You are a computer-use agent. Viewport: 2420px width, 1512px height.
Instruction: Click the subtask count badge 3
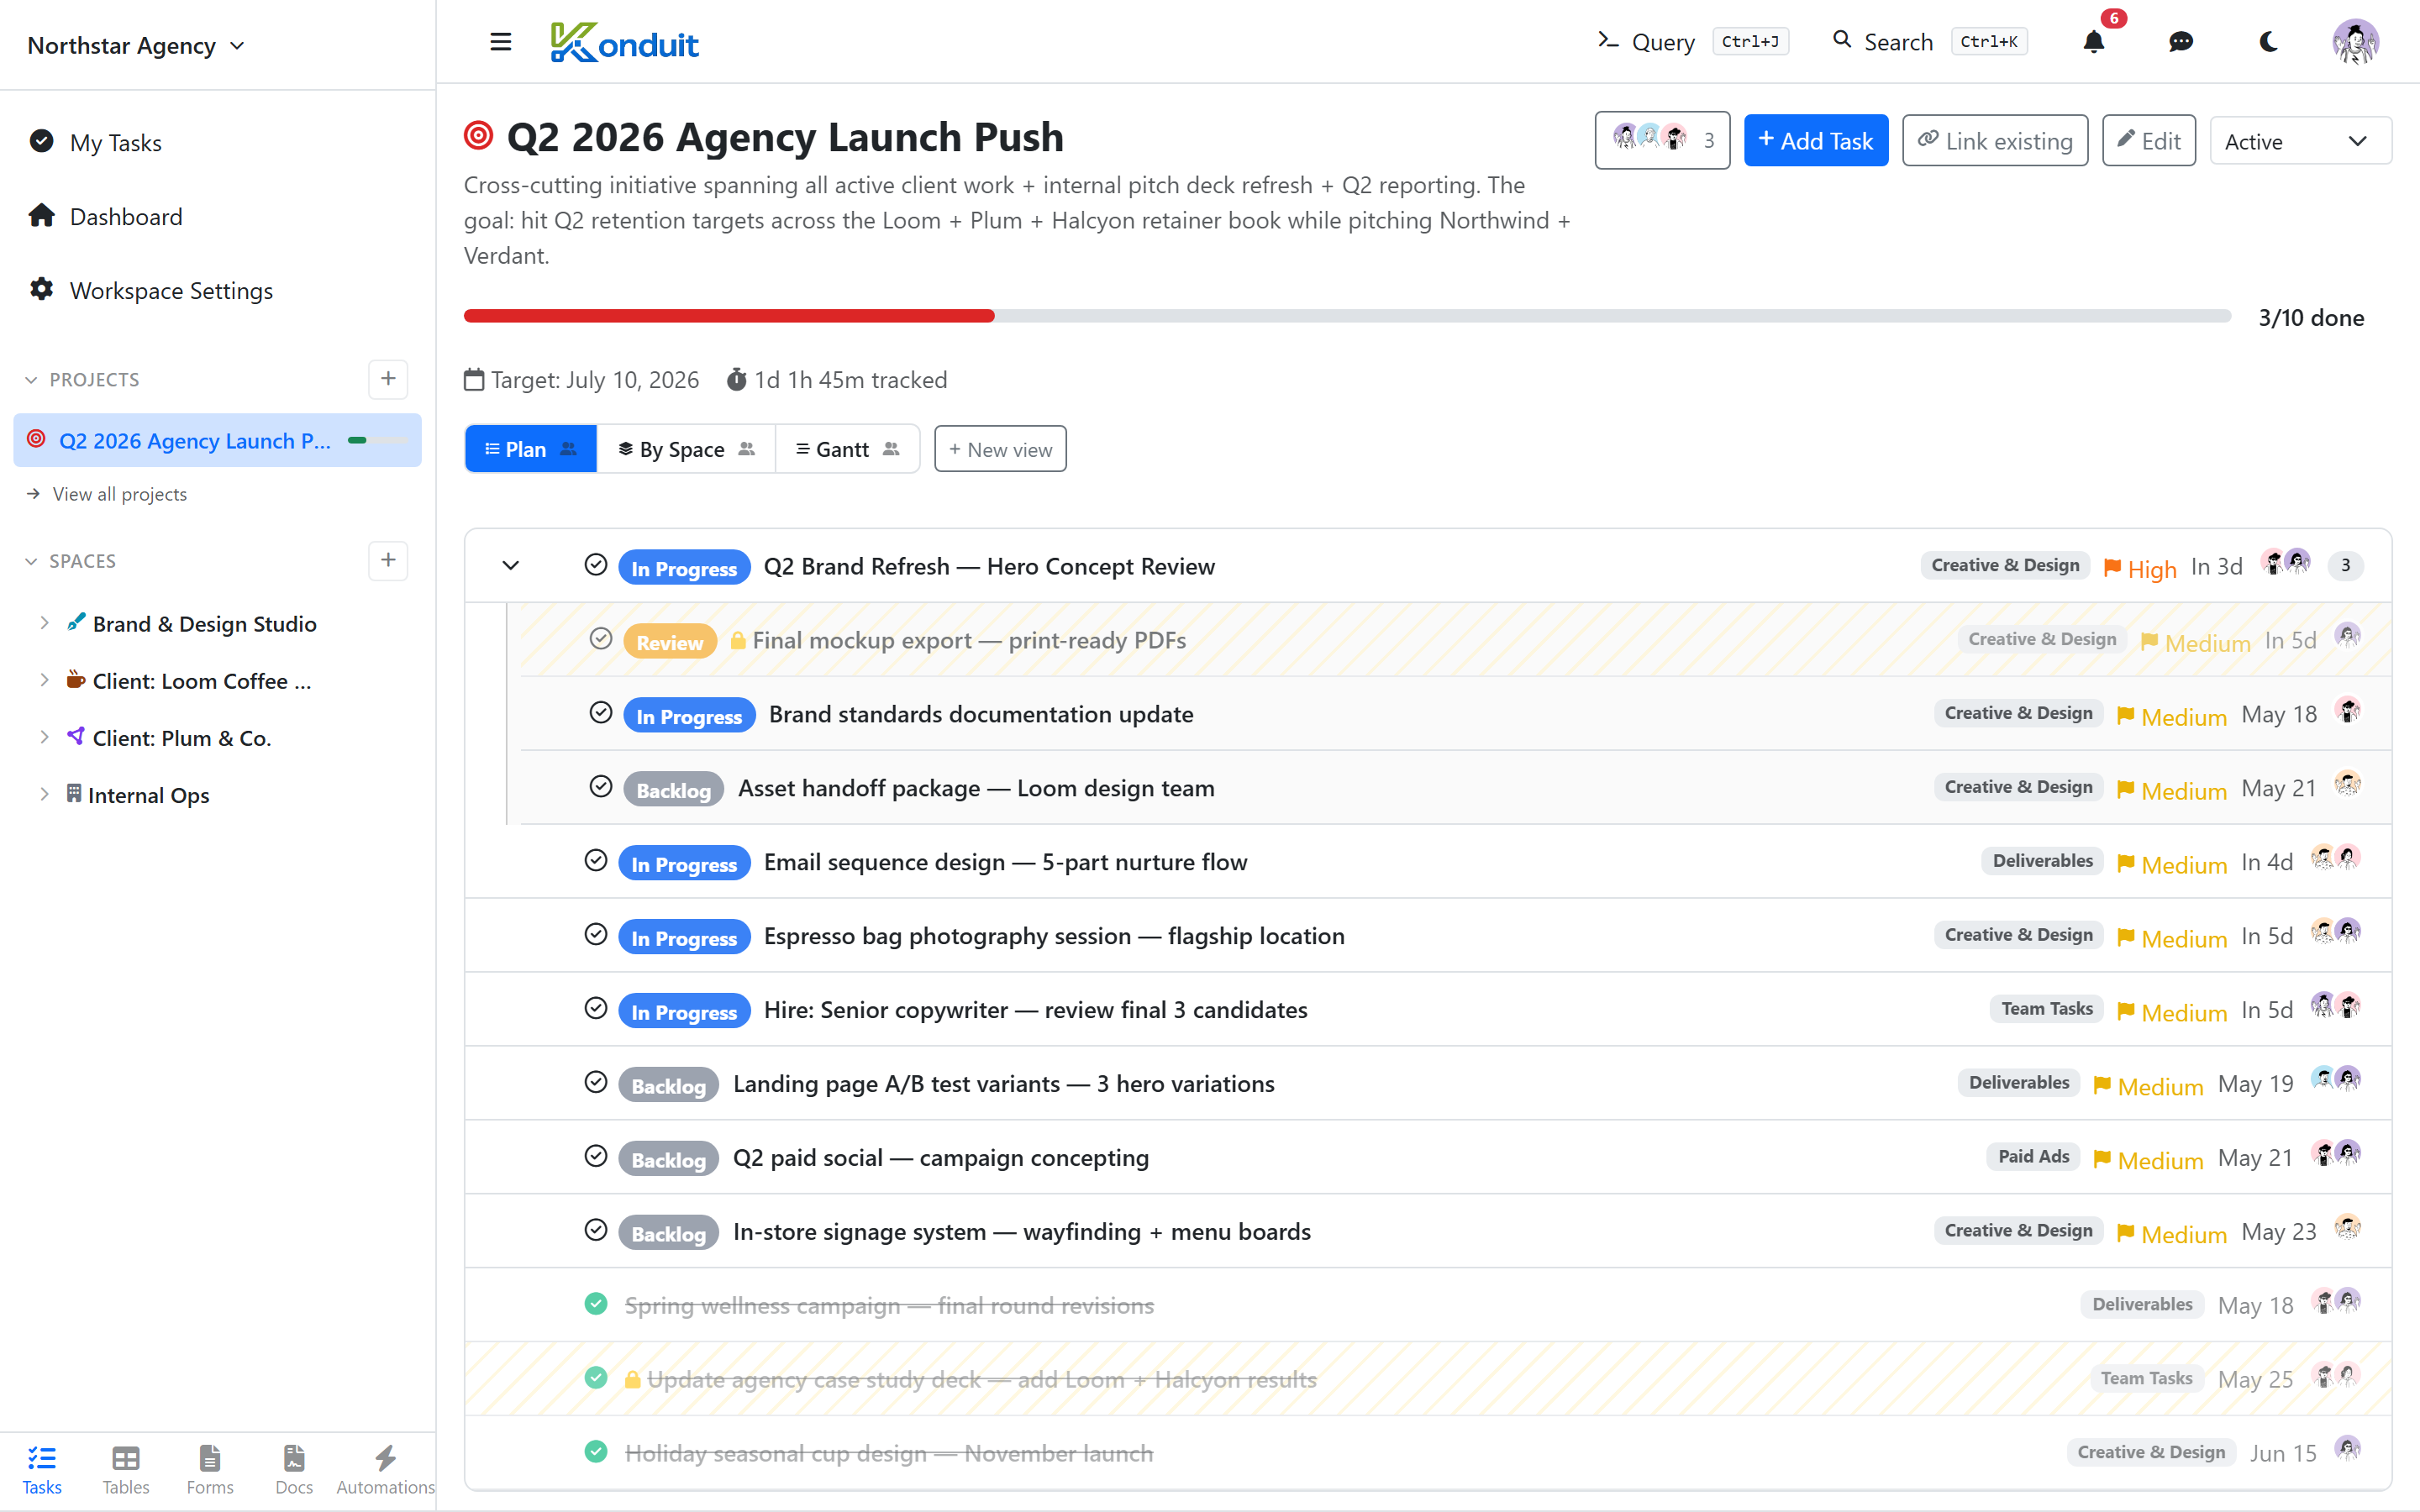click(x=2345, y=566)
